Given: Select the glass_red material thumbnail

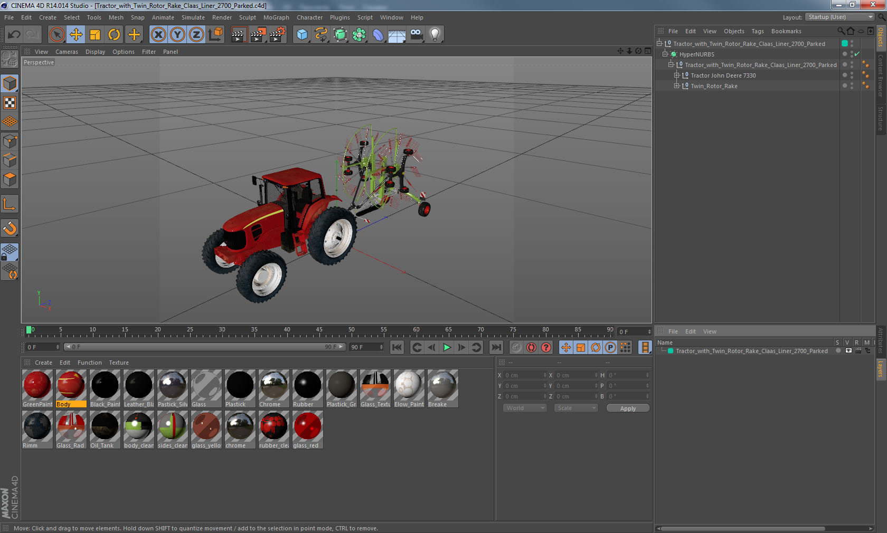Looking at the screenshot, I should (x=308, y=430).
